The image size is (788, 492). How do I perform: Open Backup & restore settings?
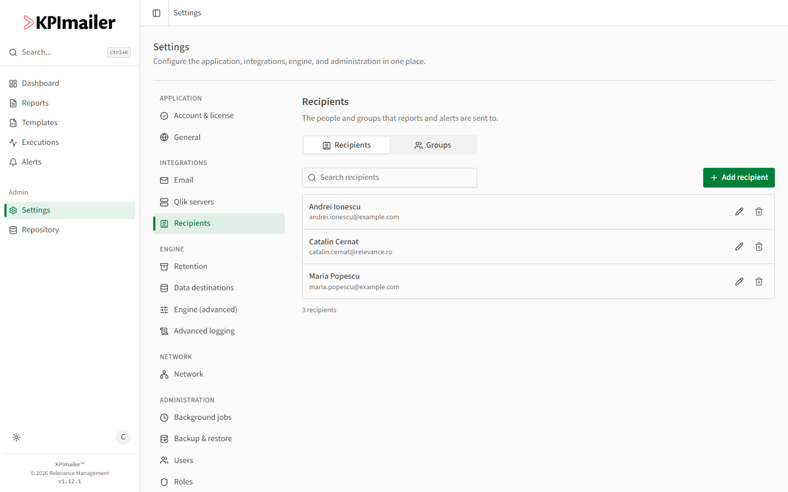point(219,438)
